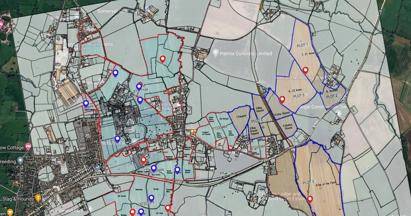Screen dimensions: 411x216
Task: Click The Langford Inn orange marker
Action: point(194,132)
